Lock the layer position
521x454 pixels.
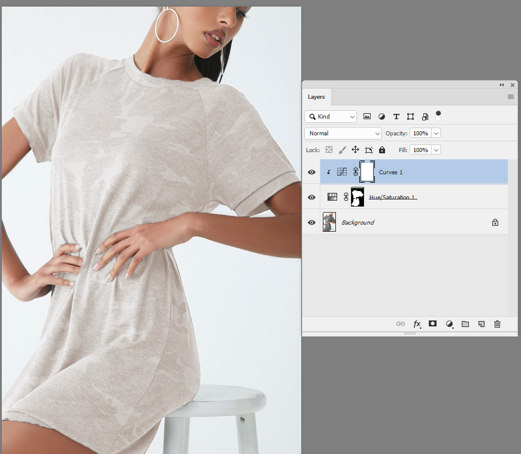[355, 150]
